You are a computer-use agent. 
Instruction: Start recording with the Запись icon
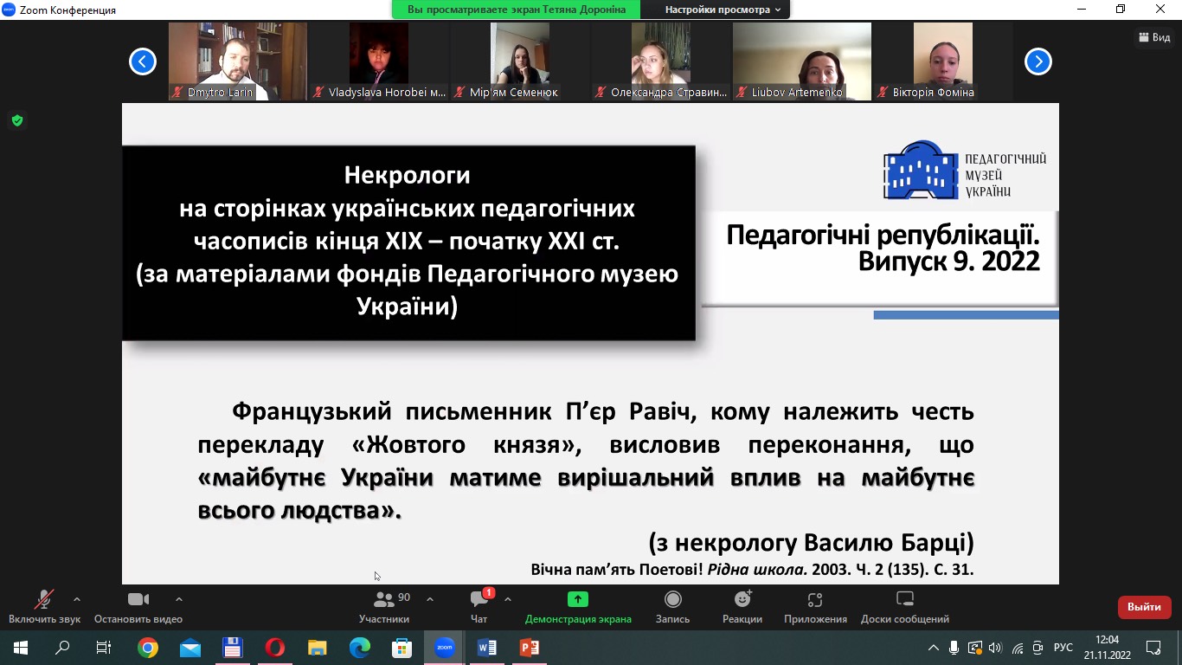point(672,600)
